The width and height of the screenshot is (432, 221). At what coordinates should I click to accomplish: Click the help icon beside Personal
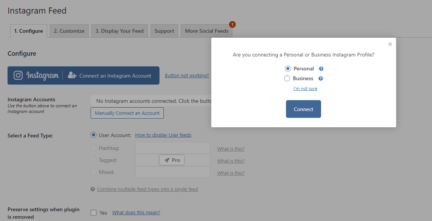(321, 69)
